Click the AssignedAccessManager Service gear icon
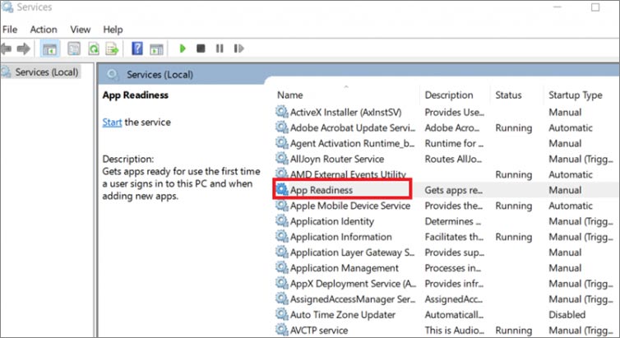The width and height of the screenshot is (620, 338). point(281,299)
